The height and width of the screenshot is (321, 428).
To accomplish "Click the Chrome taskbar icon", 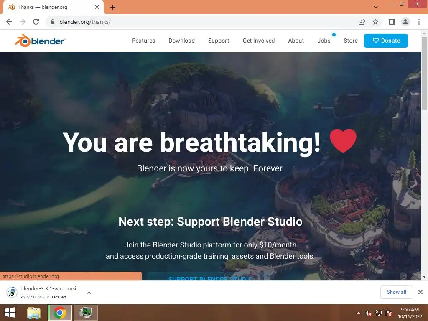I will pyautogui.click(x=60, y=313).
